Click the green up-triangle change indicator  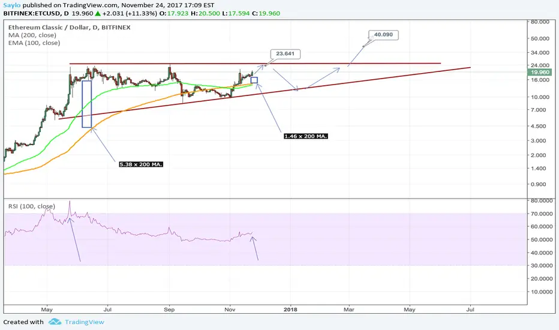tap(98, 14)
